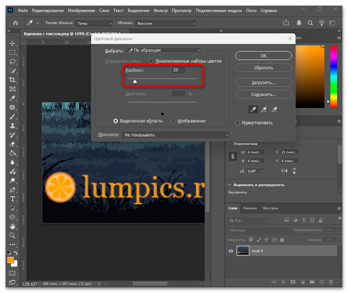Delete layer with the trash icon
This screenshot has height=293, width=348.
(331, 282)
